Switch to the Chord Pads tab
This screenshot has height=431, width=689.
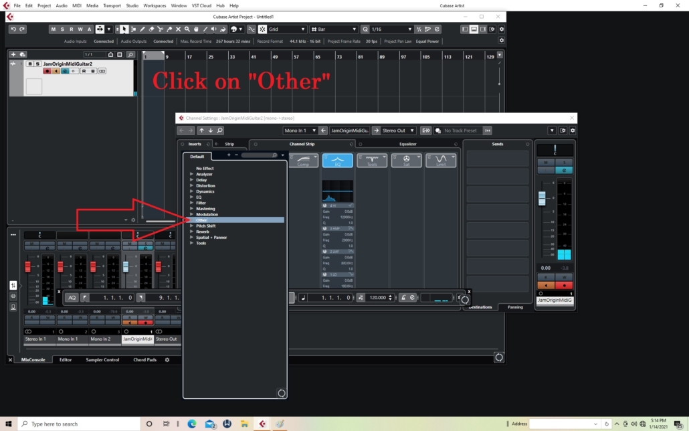[x=144, y=360]
